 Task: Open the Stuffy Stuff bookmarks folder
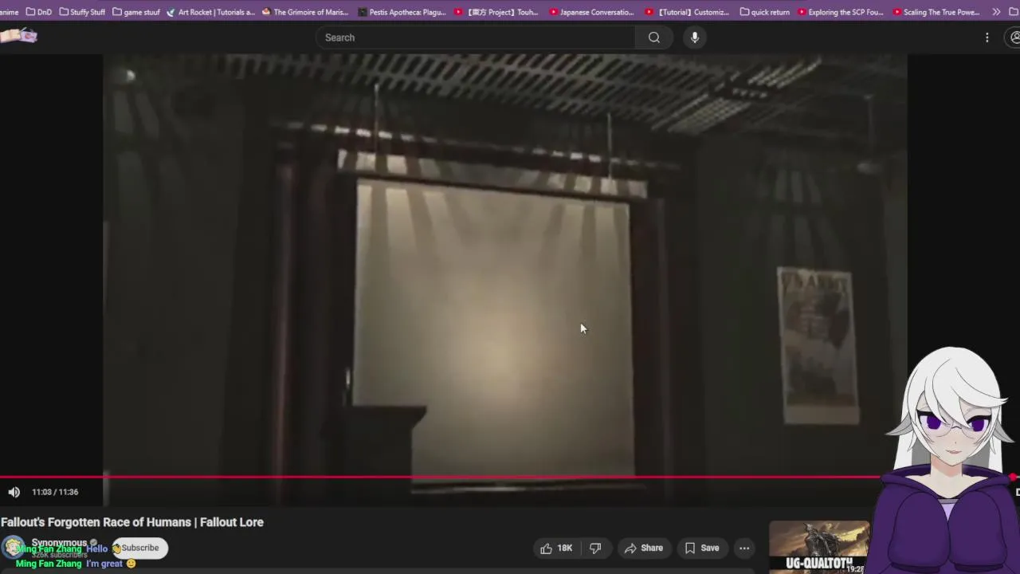82,12
